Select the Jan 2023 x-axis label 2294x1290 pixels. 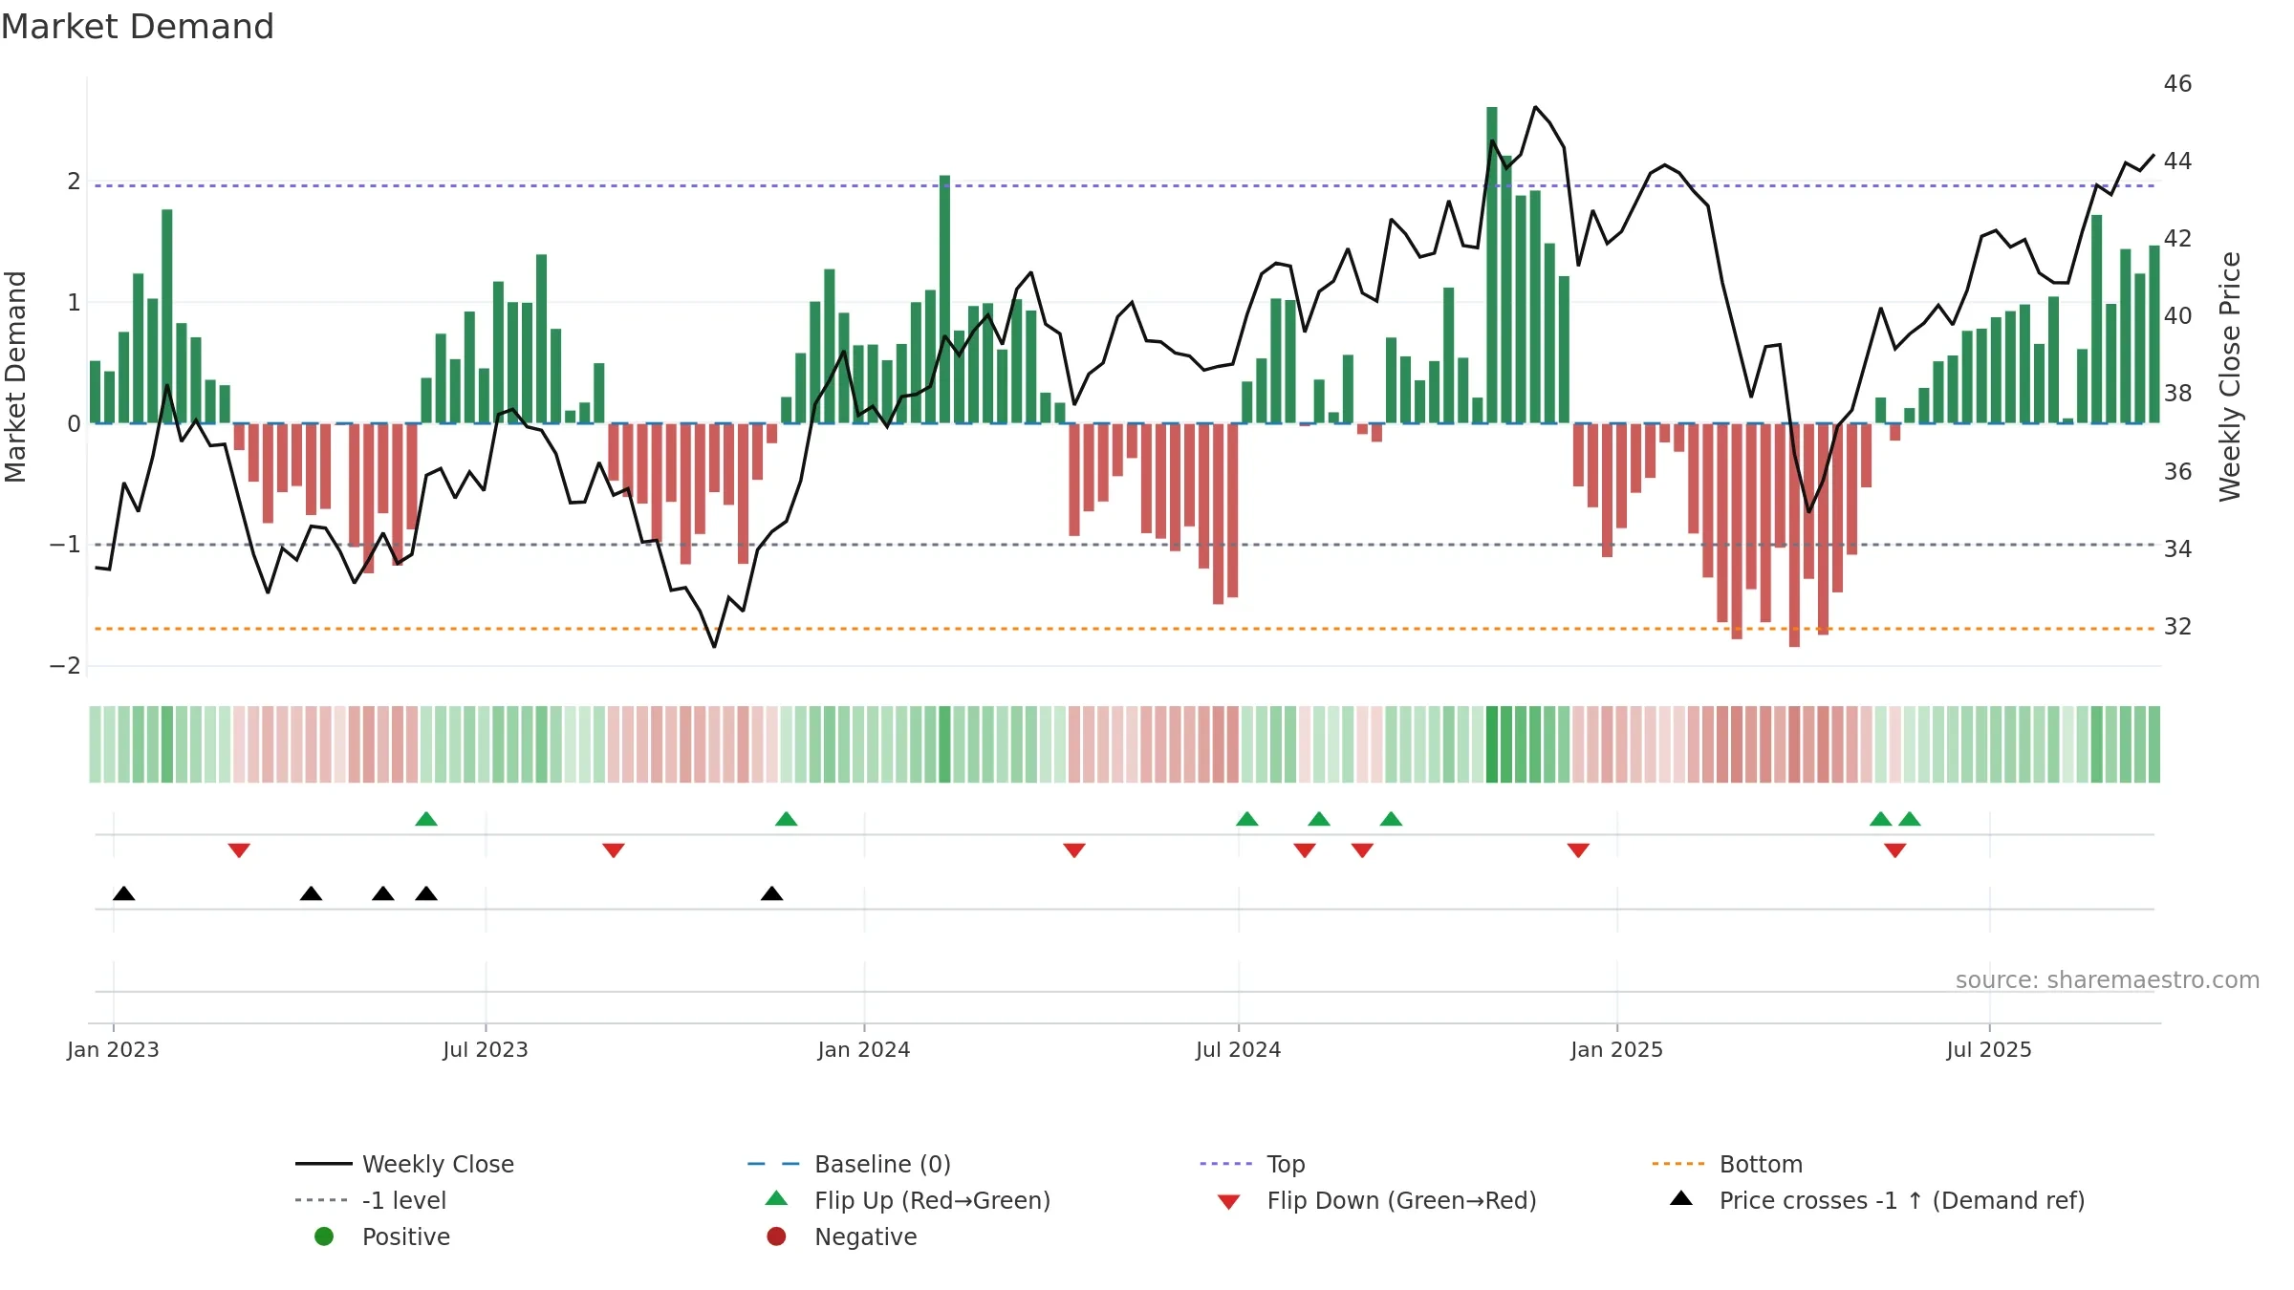tap(113, 1049)
